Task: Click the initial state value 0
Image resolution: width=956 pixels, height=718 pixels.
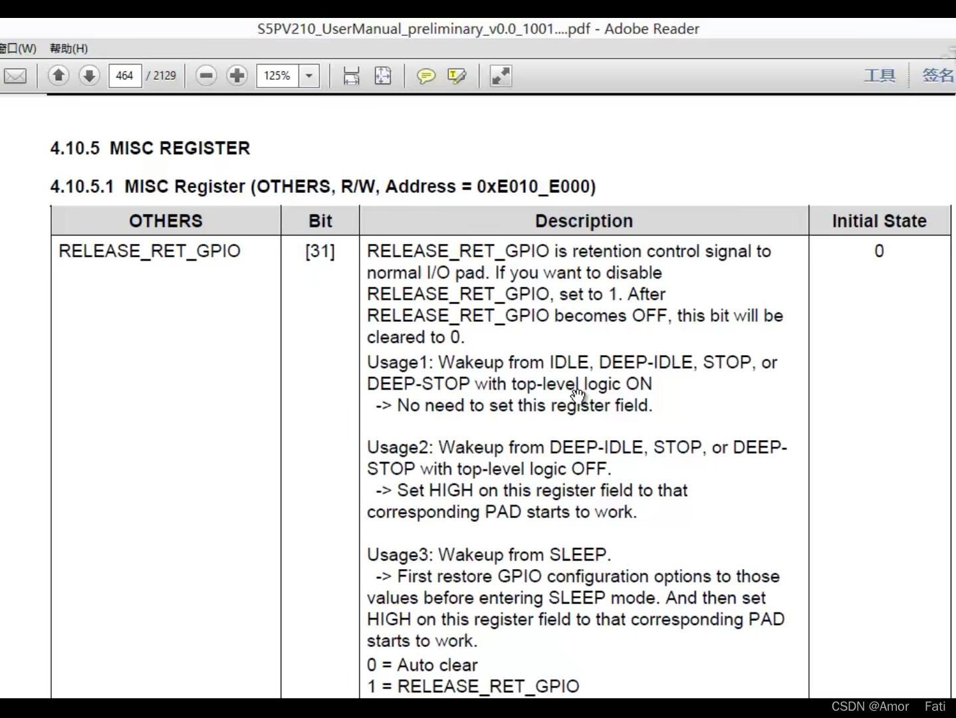Action: 879,251
